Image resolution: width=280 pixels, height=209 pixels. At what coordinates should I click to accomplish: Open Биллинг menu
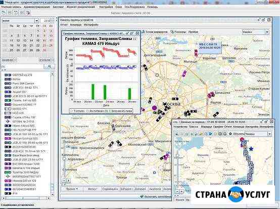coord(58,7)
